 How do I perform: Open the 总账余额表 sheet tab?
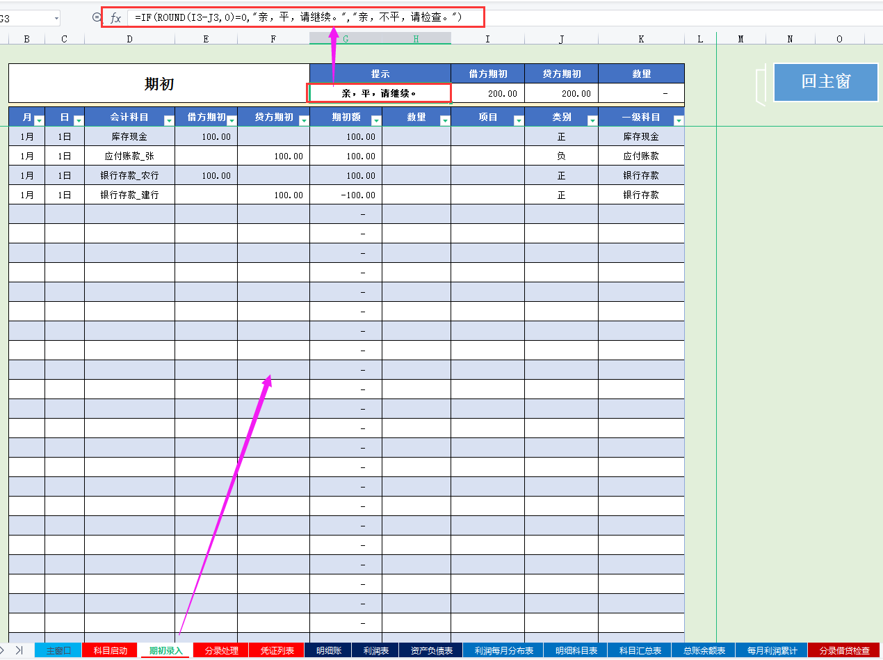704,650
